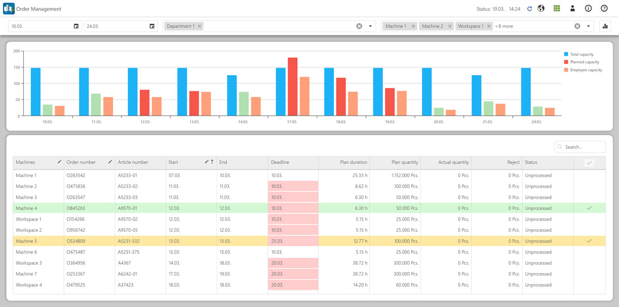Click the Search field above the table
619x307 pixels.
(580, 147)
